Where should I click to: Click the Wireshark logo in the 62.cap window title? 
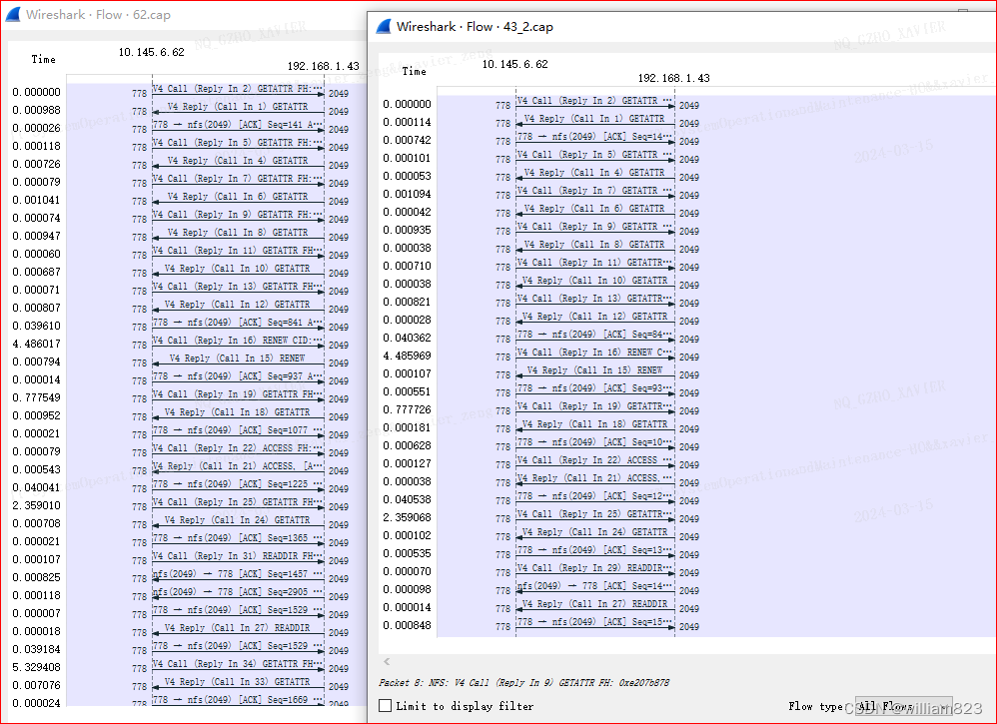pos(14,15)
